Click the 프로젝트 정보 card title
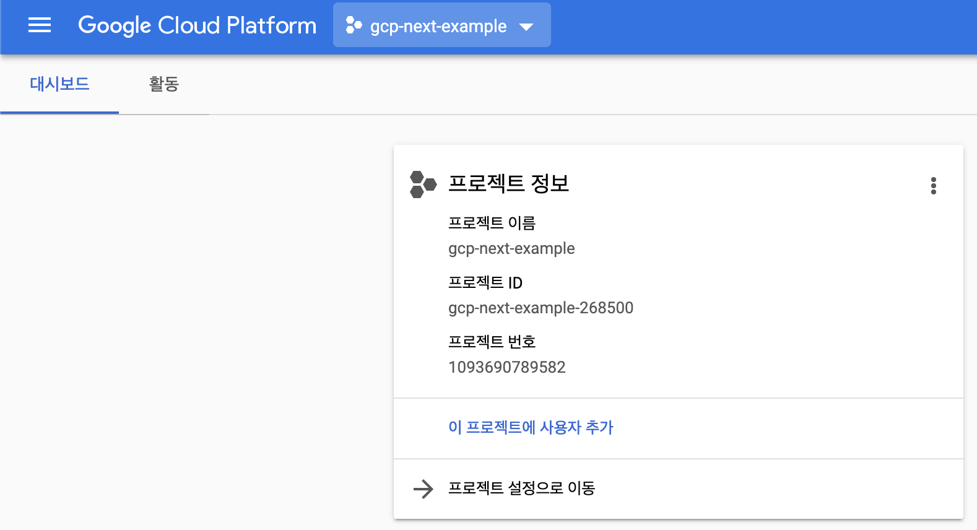 click(508, 184)
